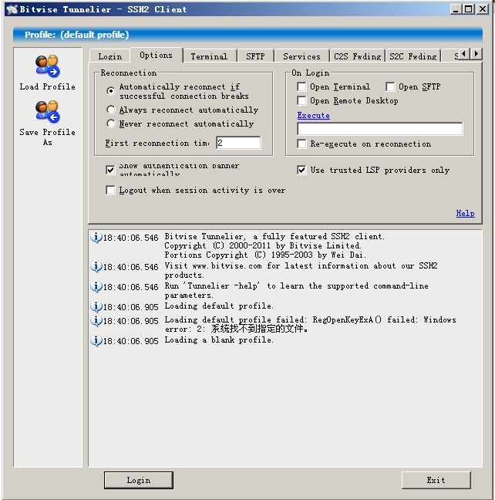The image size is (495, 500).
Task: Select Automatically reconnect if successful connection breaks
Action: 110,91
